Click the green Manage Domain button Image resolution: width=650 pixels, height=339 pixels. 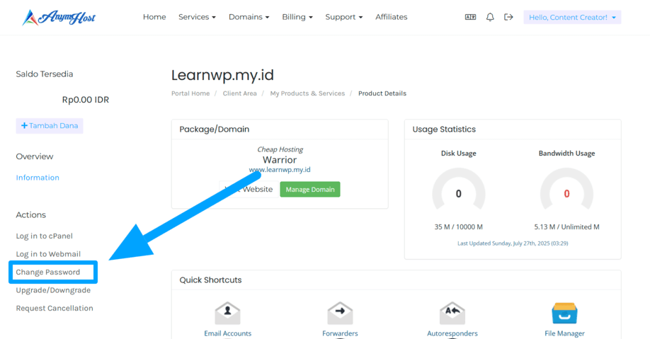click(x=310, y=190)
